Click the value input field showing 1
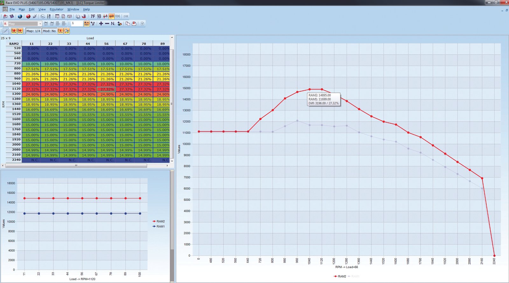 (x=77, y=24)
